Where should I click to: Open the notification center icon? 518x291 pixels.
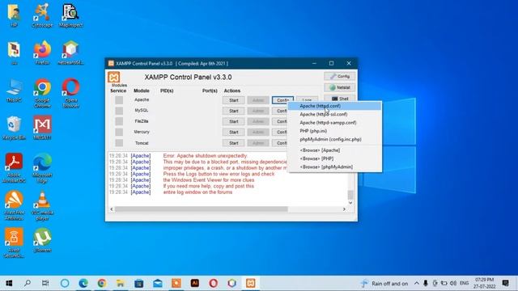click(505, 283)
